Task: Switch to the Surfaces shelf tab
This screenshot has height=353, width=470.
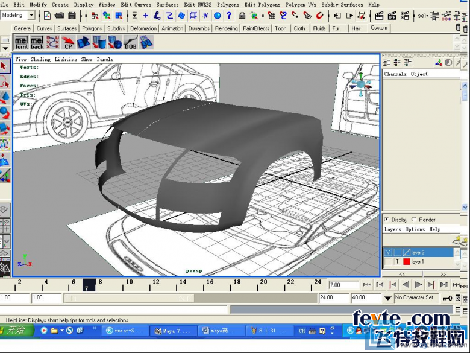Action: click(67, 28)
